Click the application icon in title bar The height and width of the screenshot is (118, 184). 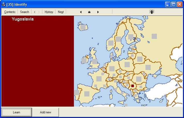pos(4,4)
